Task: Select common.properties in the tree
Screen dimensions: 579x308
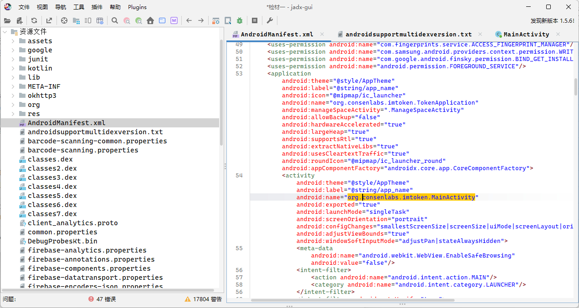Action: (x=62, y=232)
